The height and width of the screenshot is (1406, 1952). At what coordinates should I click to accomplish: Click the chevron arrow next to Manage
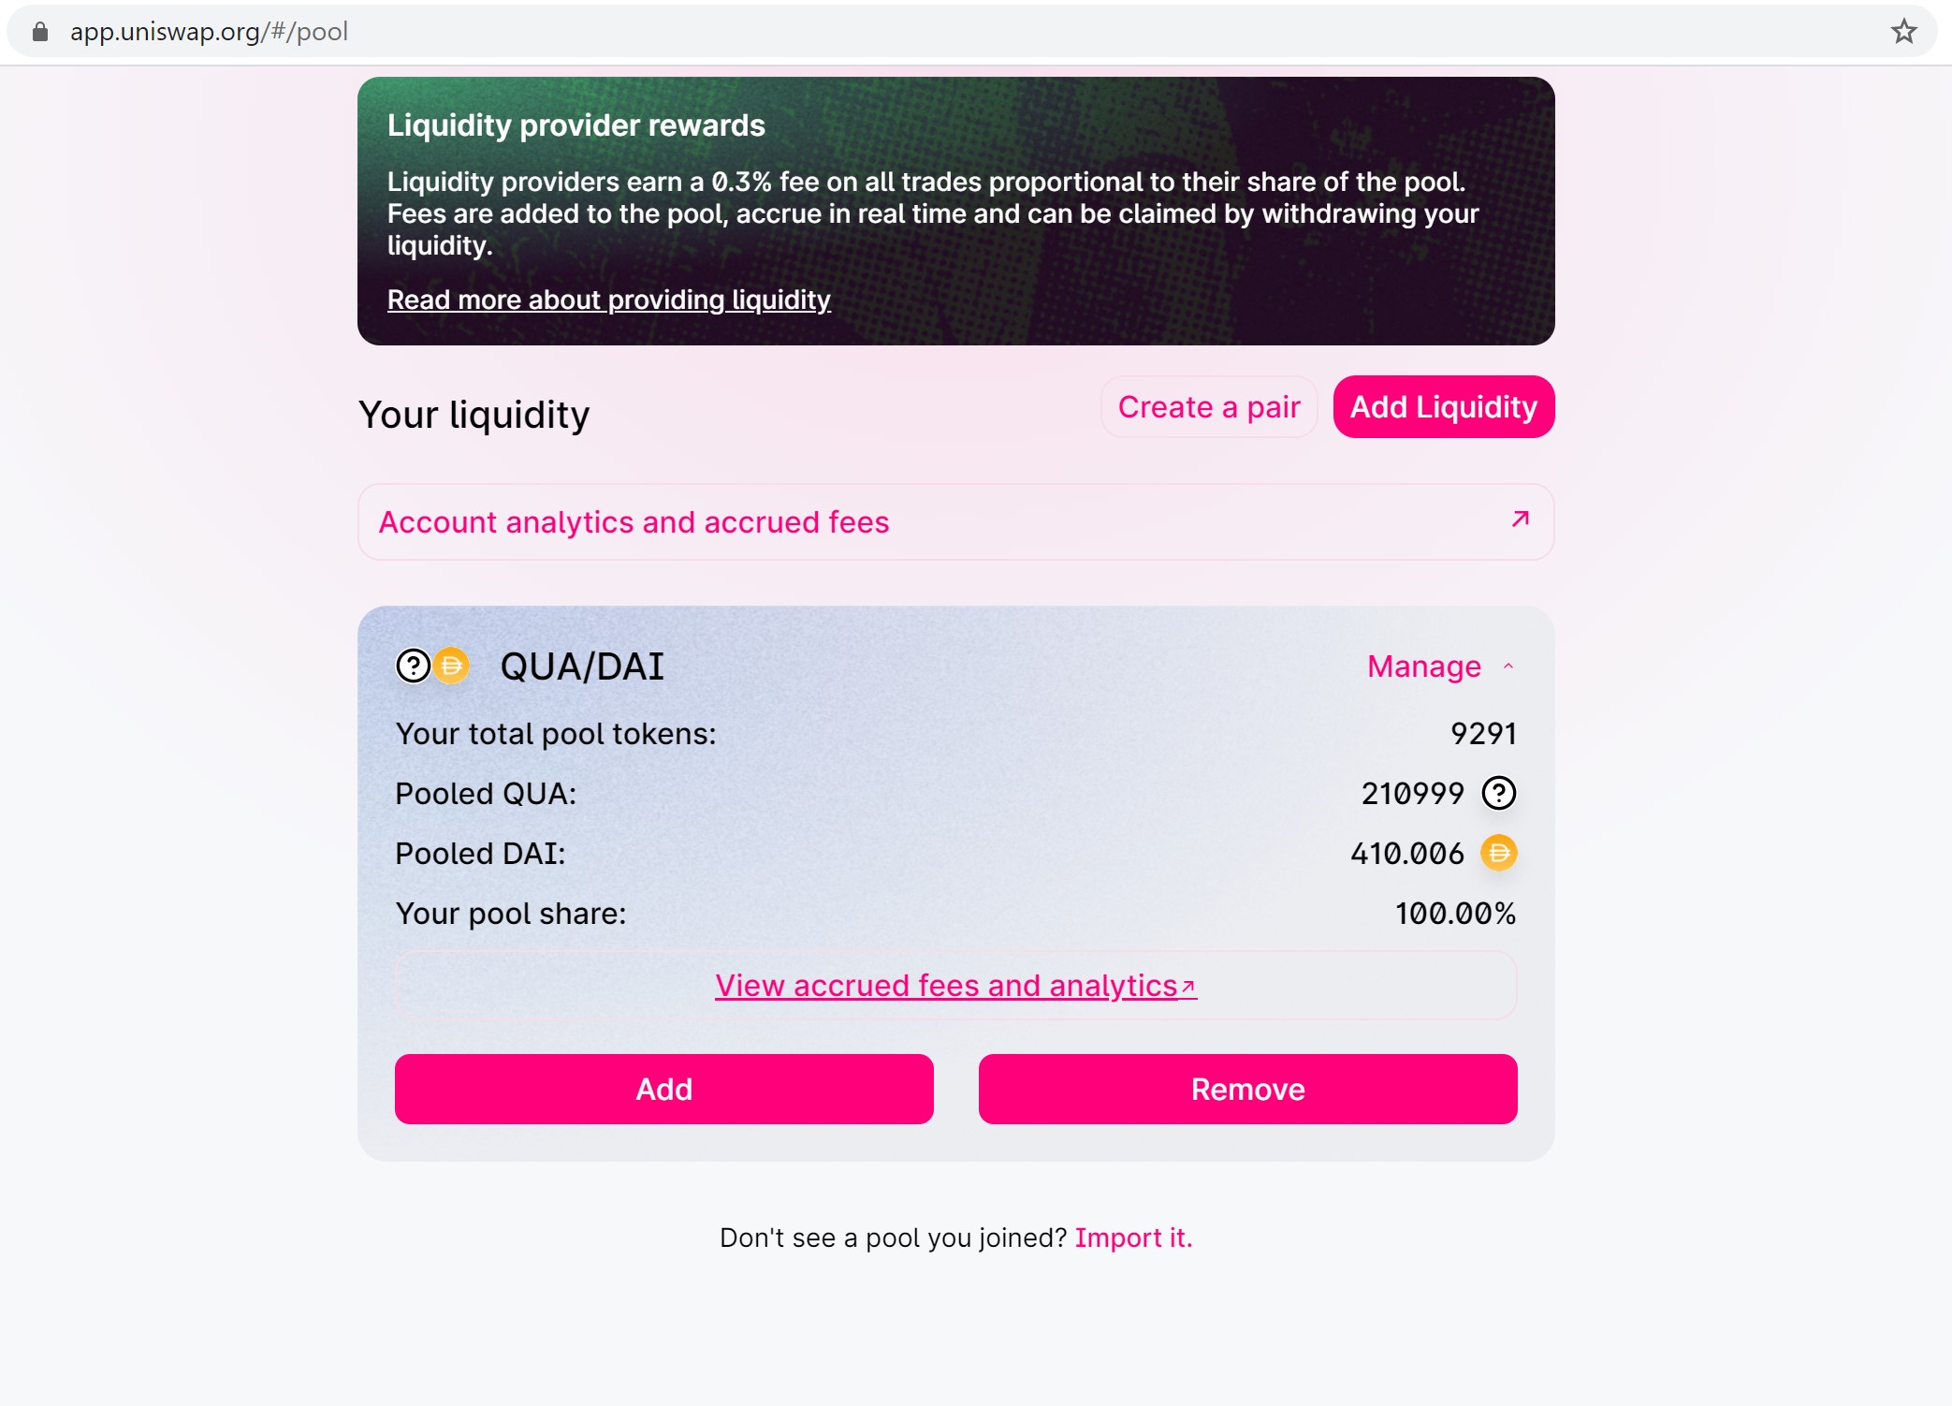[x=1508, y=666]
